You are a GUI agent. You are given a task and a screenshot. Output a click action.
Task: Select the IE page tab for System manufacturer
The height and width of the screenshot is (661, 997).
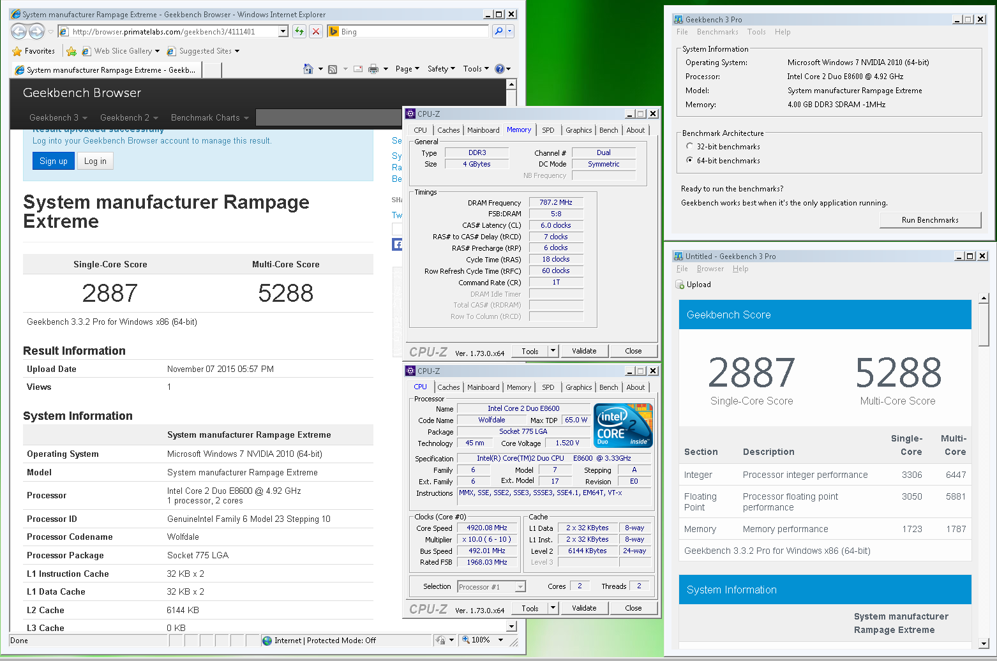(x=106, y=70)
